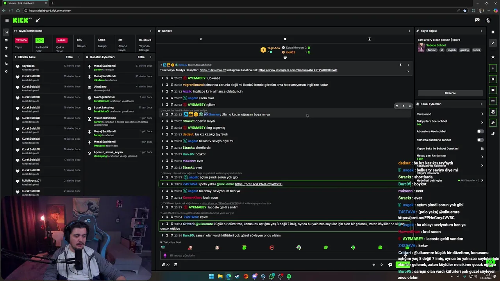Viewport: 500px width, 281px height.
Task: Open the Etkinlik Akışı Filtre dropdown
Action: (69, 57)
